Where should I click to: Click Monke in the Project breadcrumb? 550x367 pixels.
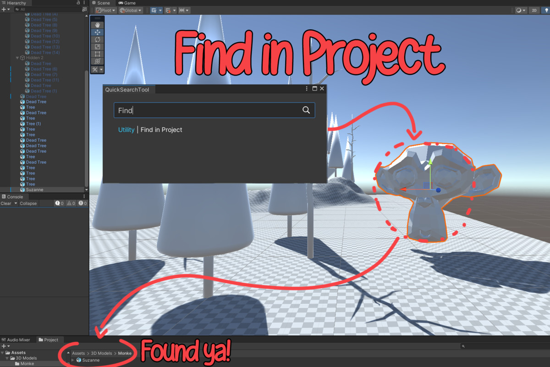pos(125,353)
